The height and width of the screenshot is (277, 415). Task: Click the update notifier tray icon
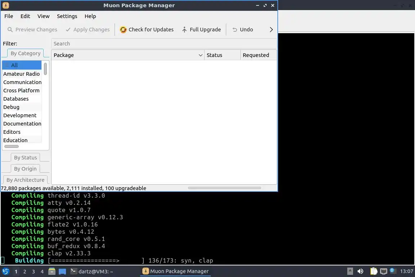click(x=393, y=271)
